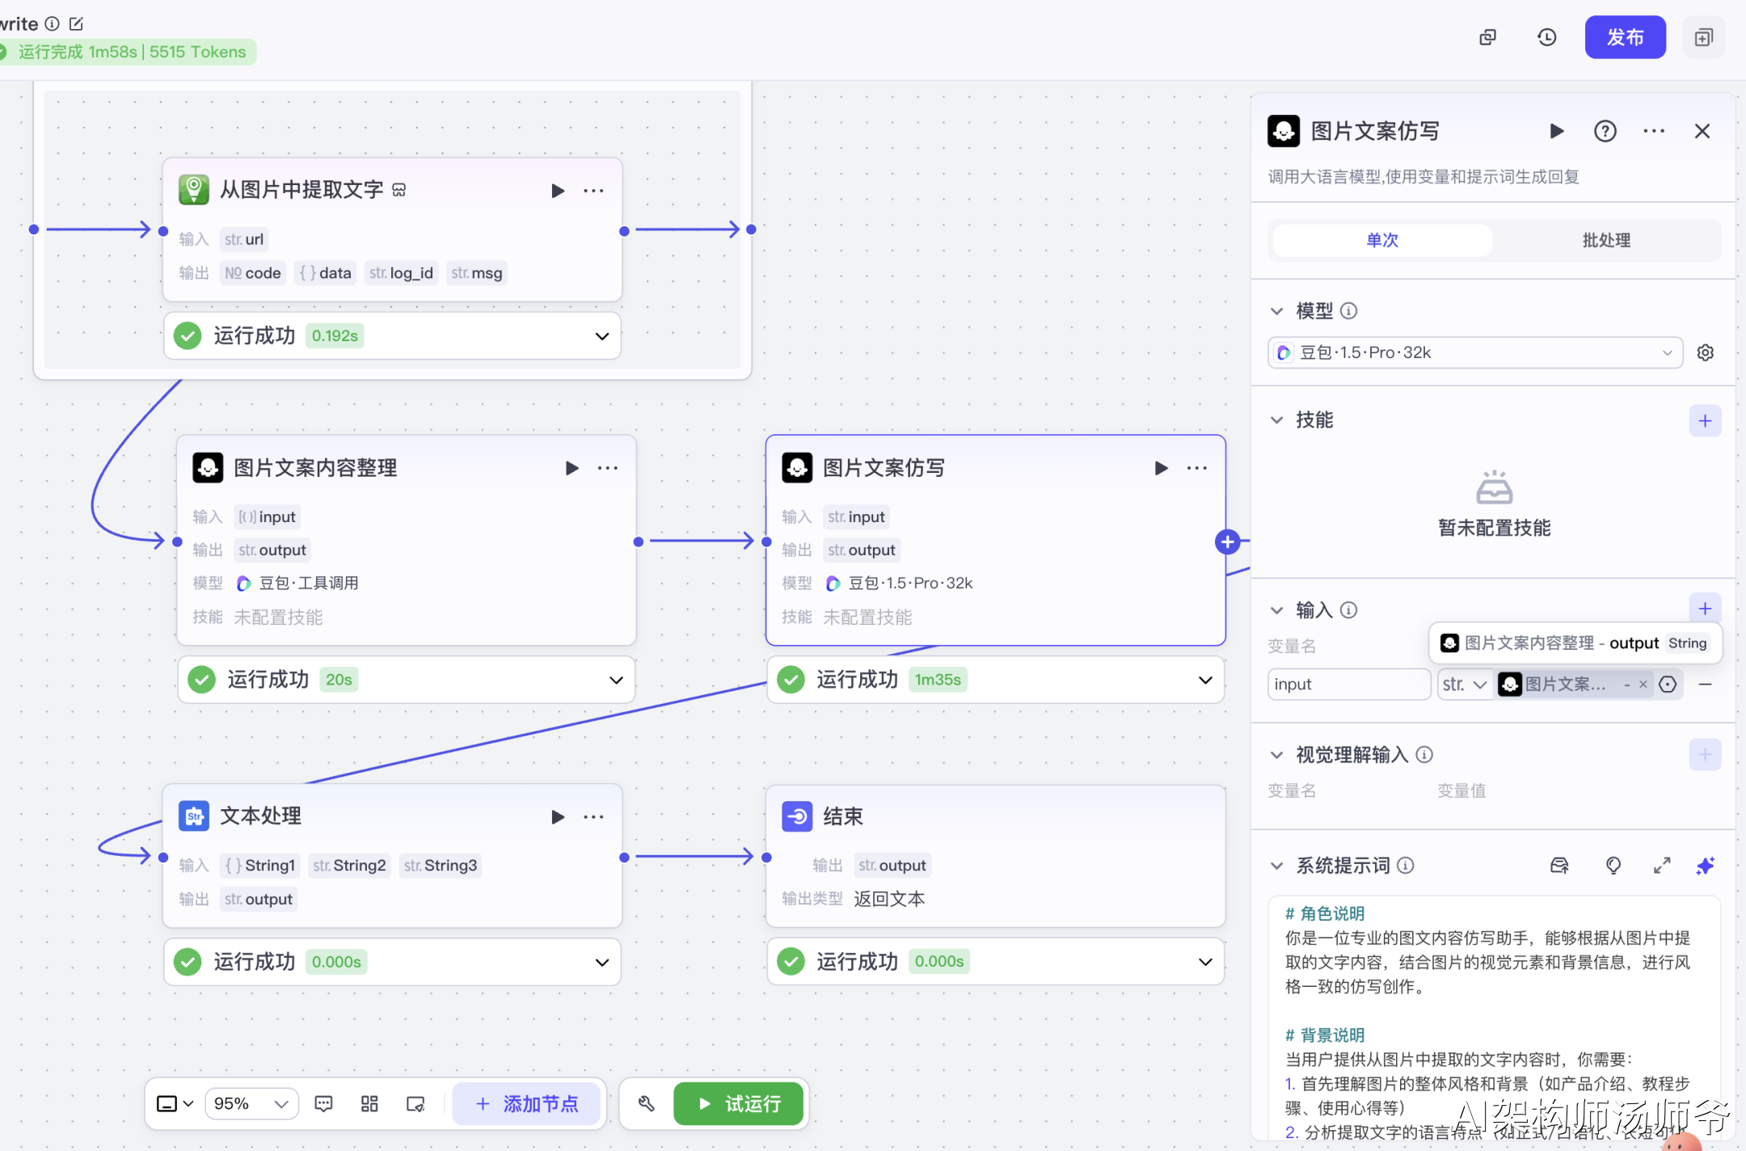
Task: Expand the system prompt editor fullscreen
Action: [x=1661, y=866]
